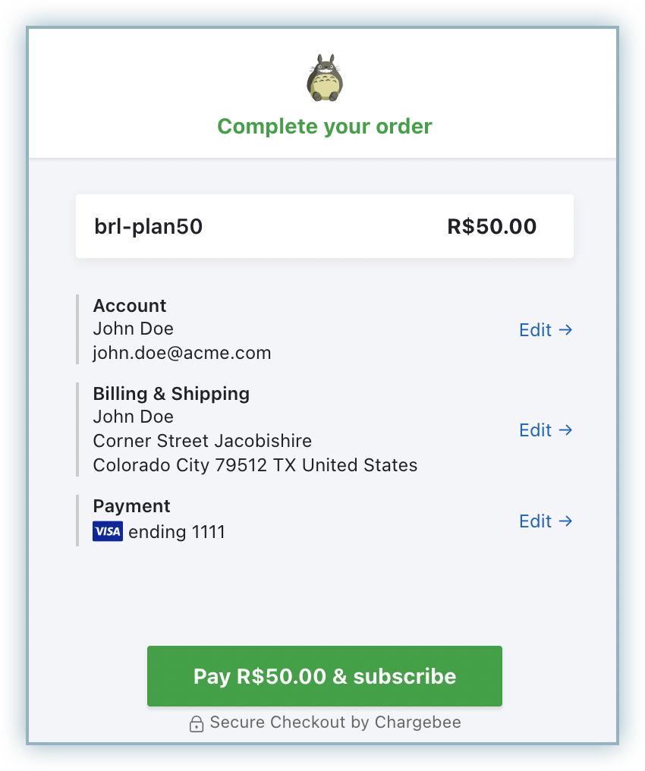Edit the Account details
This screenshot has height=771, width=645.
546,330
